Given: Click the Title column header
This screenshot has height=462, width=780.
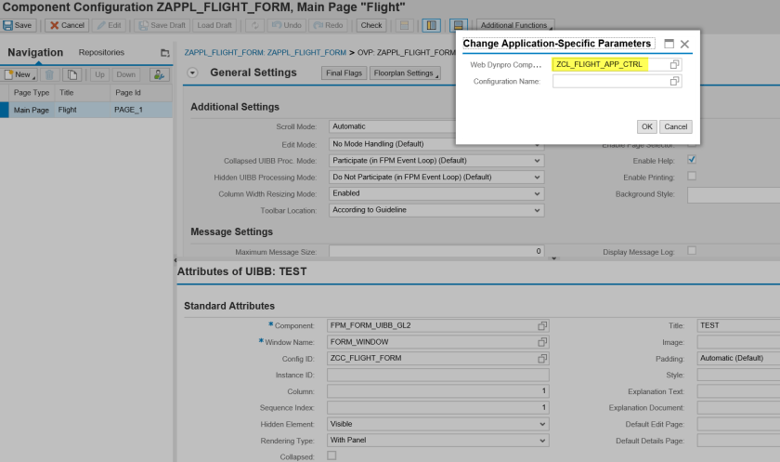Looking at the screenshot, I should (83, 93).
